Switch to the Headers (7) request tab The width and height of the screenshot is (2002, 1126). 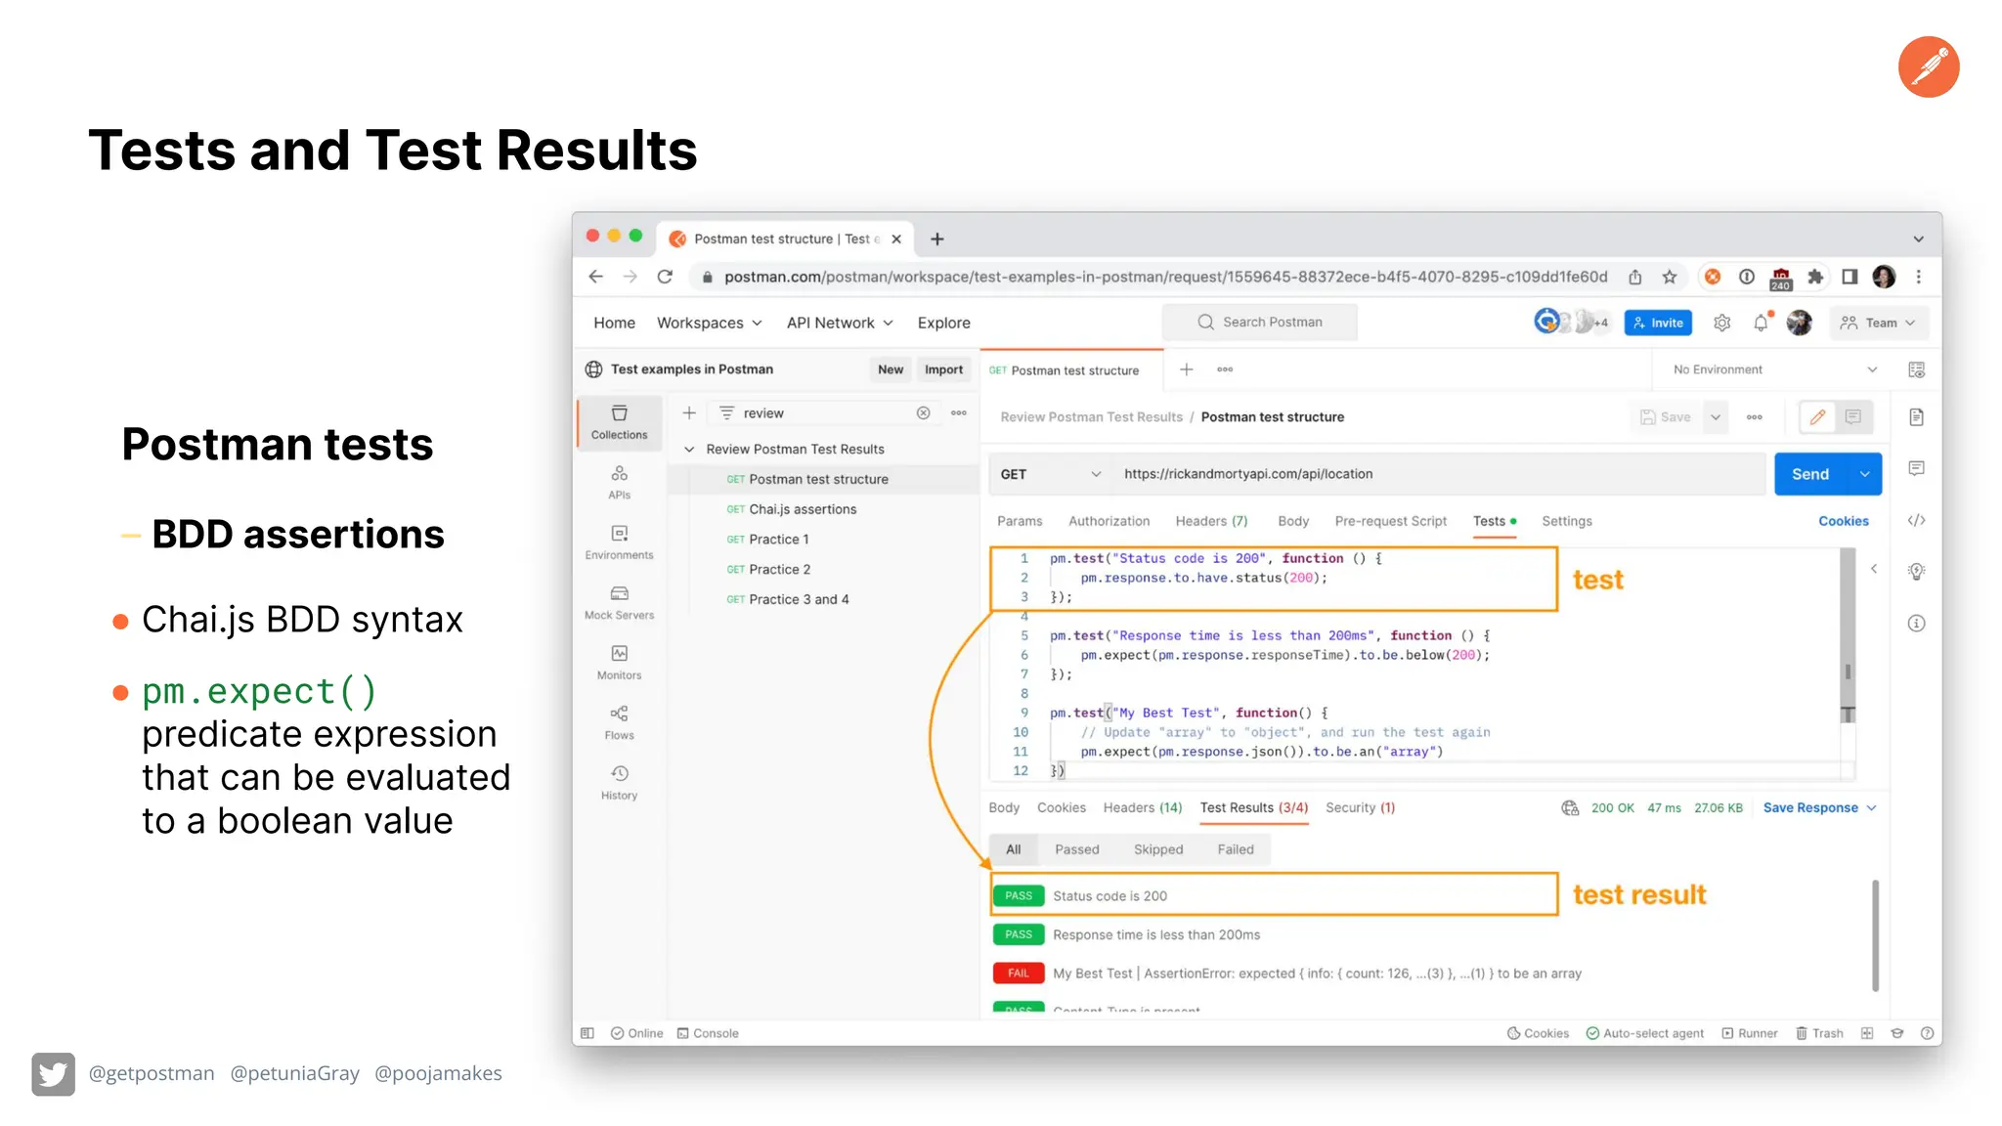pos(1211,521)
